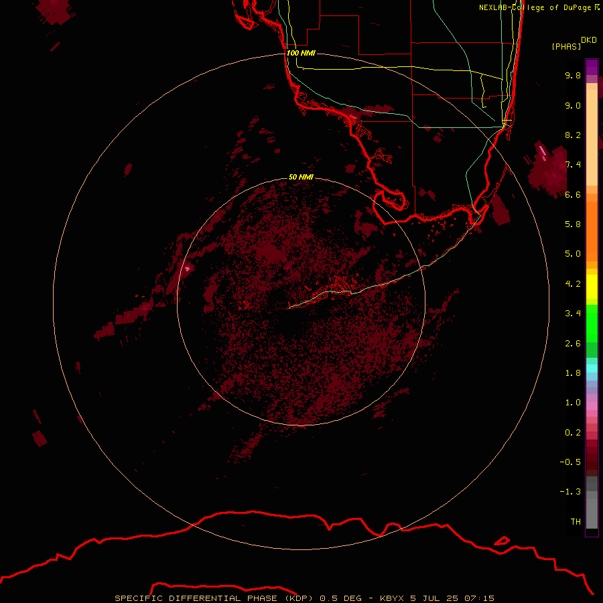Click the bright pink echo pixel west of the 50 NMI ring
The height and width of the screenshot is (603, 603).
188,269
